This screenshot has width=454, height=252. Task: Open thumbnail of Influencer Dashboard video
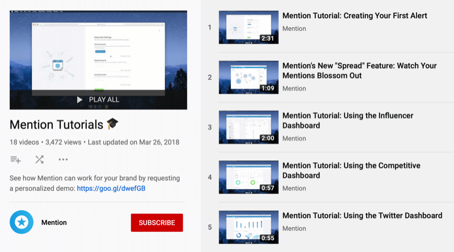pos(249,127)
